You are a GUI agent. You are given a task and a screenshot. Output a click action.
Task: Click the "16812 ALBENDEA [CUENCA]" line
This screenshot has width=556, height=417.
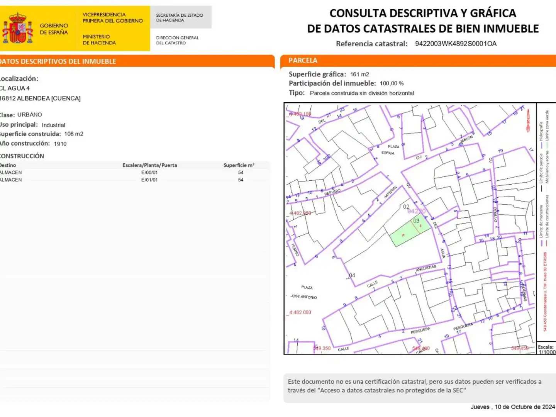point(40,98)
